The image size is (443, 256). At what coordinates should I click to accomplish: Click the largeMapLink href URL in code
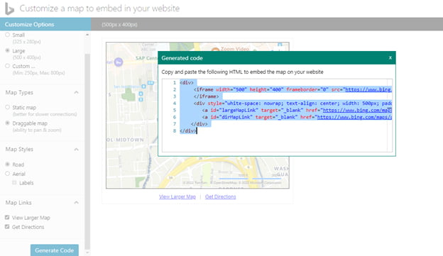coord(357,110)
